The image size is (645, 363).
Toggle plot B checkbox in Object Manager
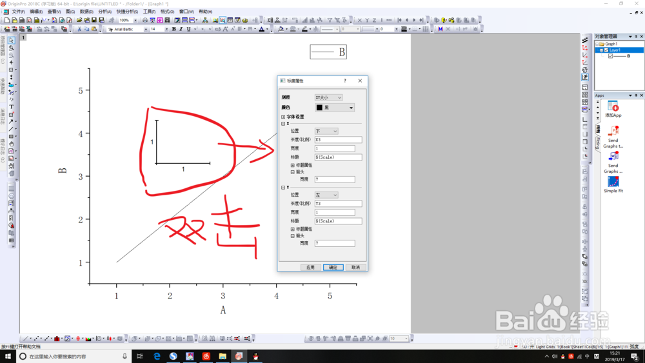(610, 56)
